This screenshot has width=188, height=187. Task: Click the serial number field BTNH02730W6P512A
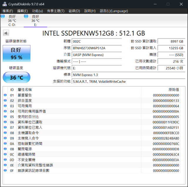tap(97, 48)
